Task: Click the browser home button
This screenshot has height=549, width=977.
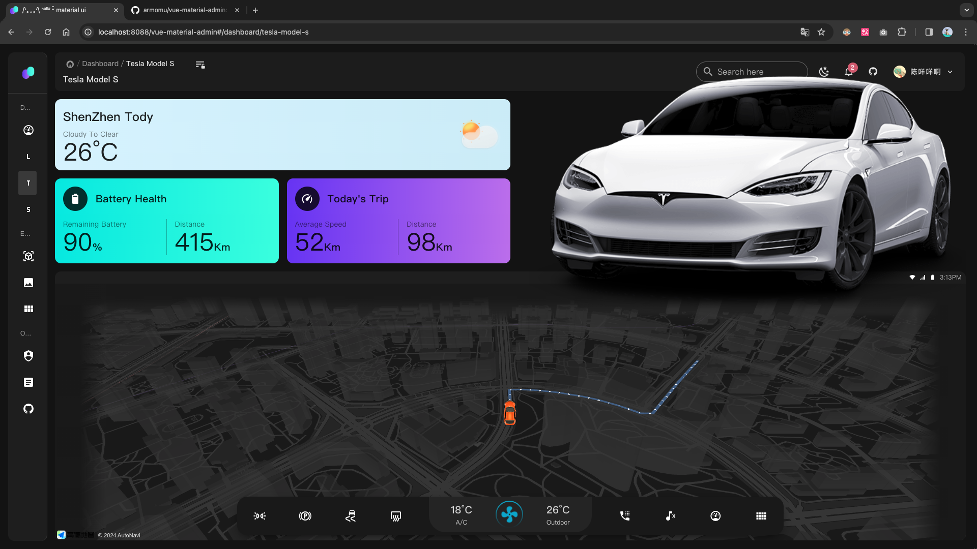Action: click(x=66, y=32)
